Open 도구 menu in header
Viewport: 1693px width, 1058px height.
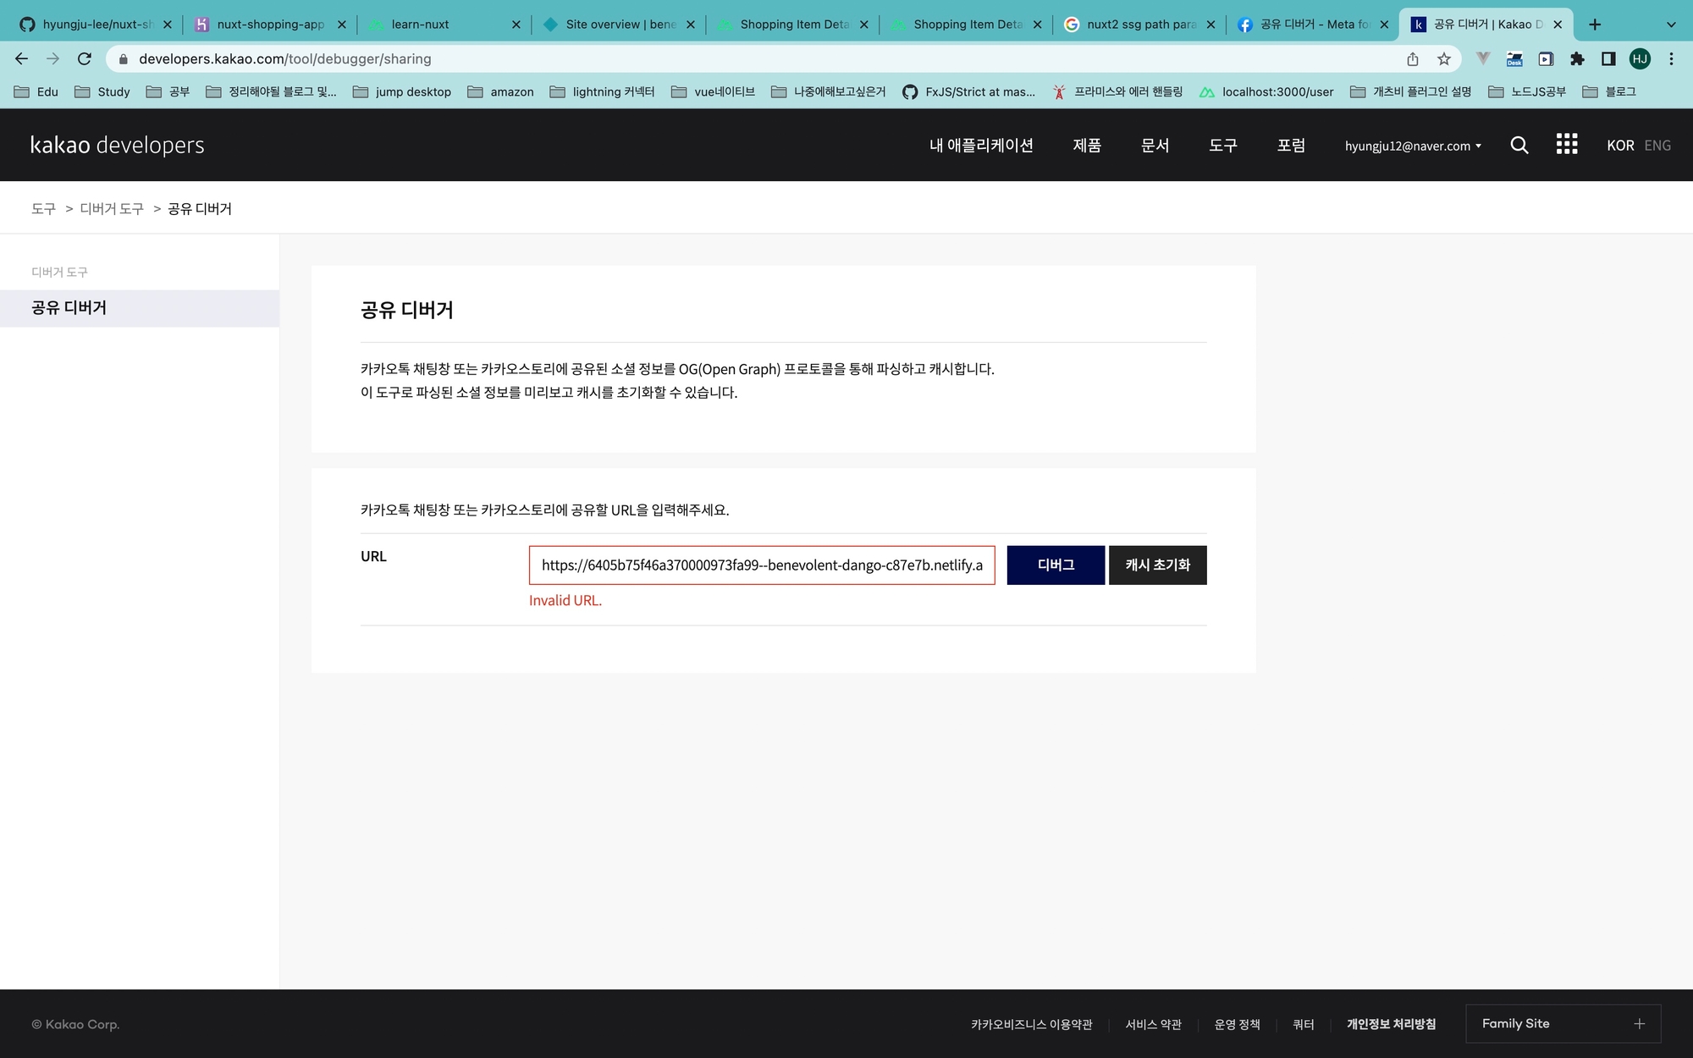coord(1223,145)
